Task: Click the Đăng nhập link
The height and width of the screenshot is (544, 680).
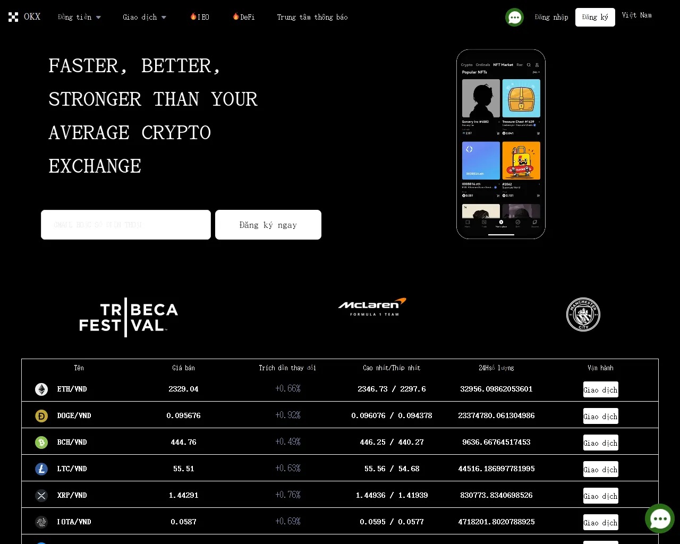Action: tap(551, 17)
